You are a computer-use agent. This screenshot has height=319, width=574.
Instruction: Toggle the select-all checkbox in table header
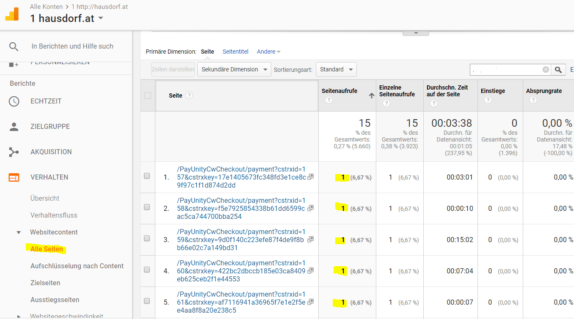click(x=148, y=95)
